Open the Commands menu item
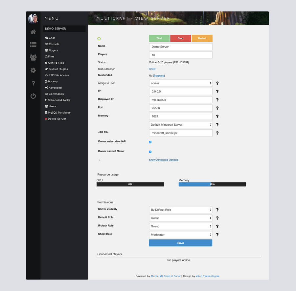Viewport: 296px width, 291px height. [x=54, y=94]
